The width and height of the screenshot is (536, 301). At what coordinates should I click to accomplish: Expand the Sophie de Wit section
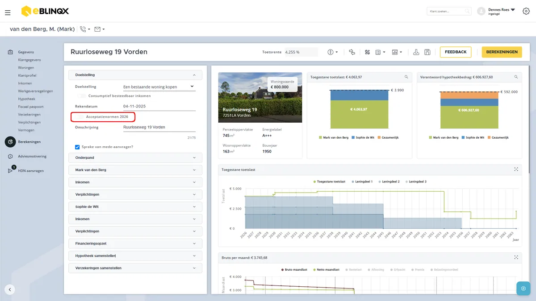(x=135, y=207)
